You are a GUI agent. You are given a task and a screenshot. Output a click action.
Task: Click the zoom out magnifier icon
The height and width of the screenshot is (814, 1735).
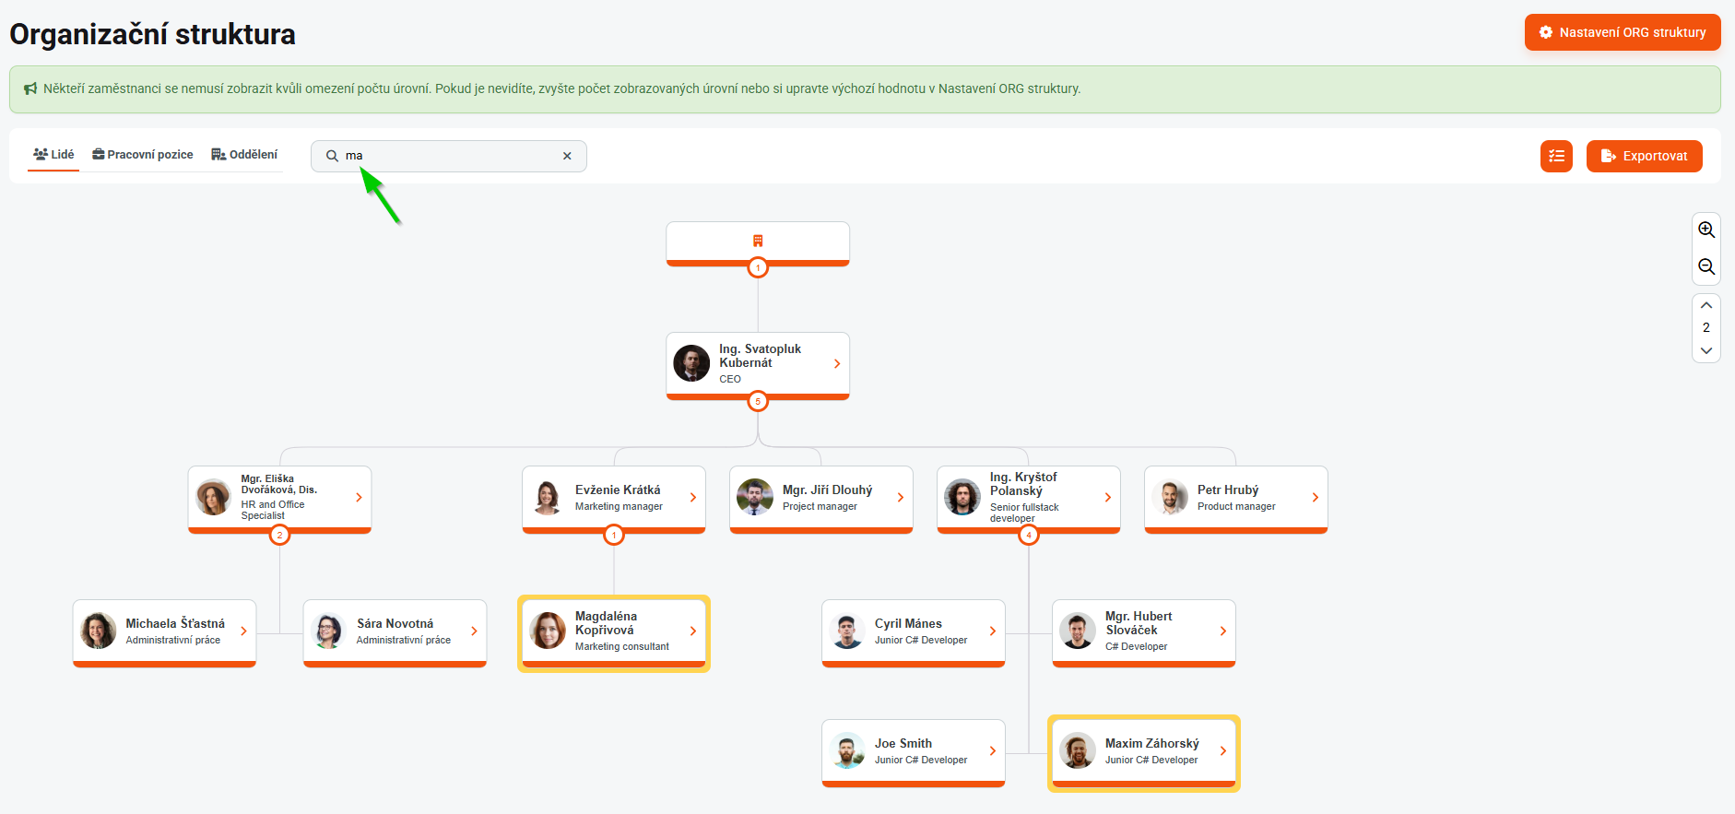pos(1706,267)
